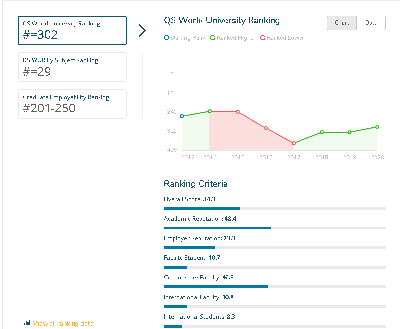Click the bar chart icon beside View all ranking data
400x329 pixels.
point(26,323)
